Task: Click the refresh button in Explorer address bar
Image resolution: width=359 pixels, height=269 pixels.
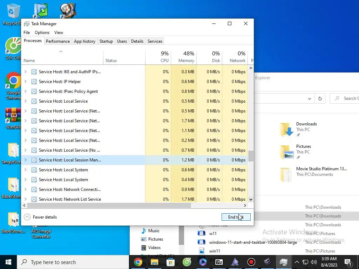Action: (320, 98)
